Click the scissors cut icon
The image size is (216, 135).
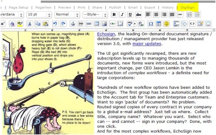coord(30,24)
